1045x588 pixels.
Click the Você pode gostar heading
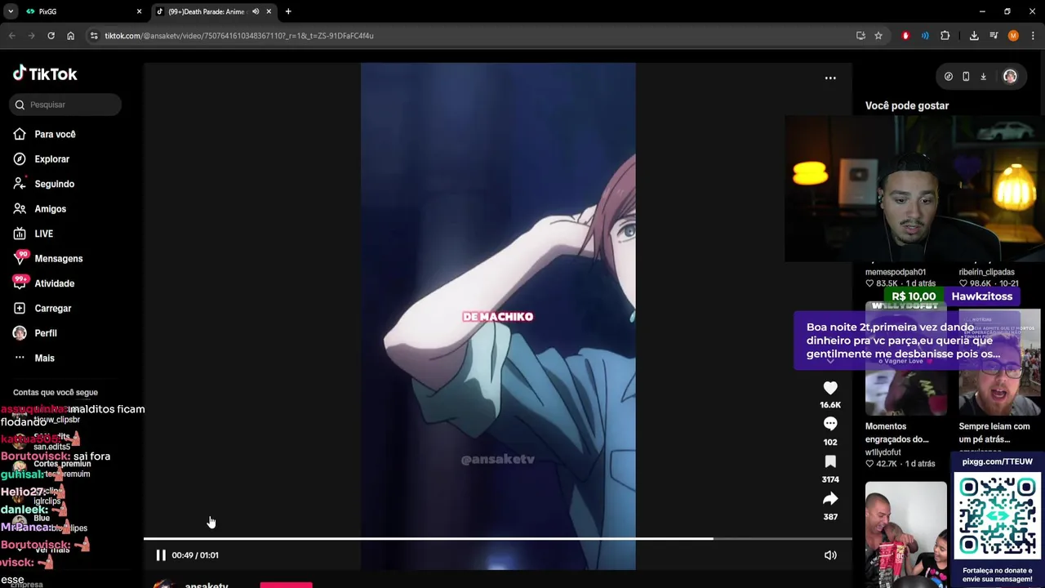tap(907, 105)
